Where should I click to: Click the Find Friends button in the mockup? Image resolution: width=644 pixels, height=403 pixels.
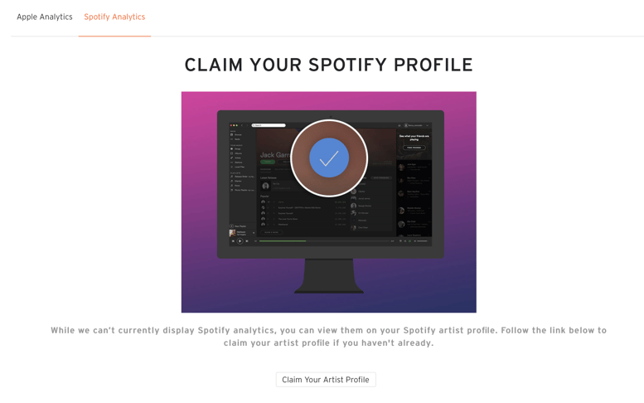click(x=414, y=148)
